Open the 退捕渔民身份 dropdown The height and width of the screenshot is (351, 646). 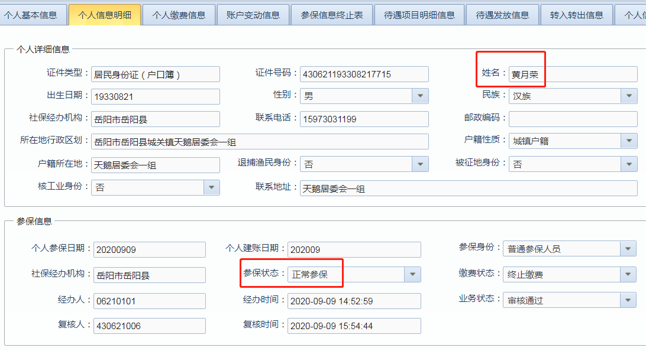point(420,164)
